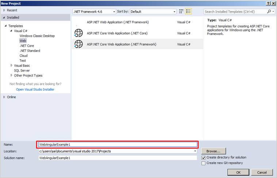Select Windows Classic Desktop category
This screenshot has height=178, width=277.
37,36
